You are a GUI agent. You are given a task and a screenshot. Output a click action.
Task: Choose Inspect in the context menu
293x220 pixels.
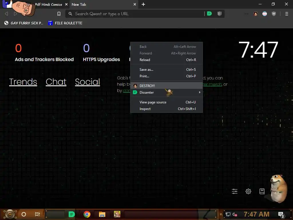pos(167,109)
